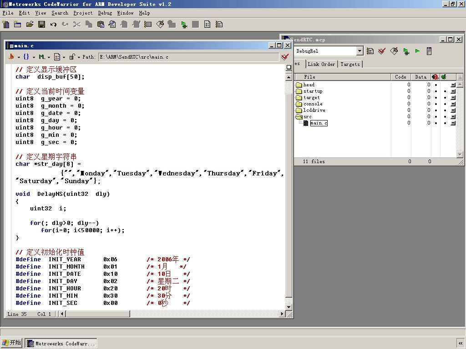Click the Debug icon in project window
Viewport: 466px width, 349px height.
(406, 51)
